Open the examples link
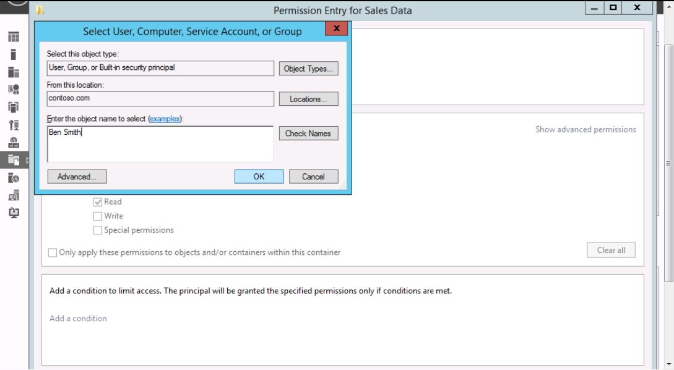 pos(165,119)
